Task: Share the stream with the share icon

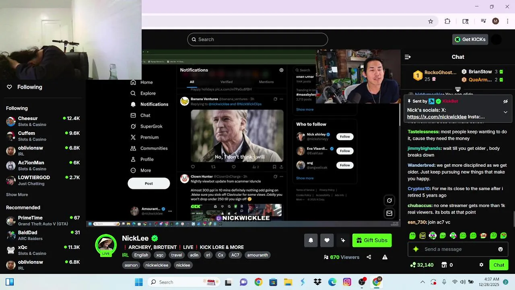Action: click(x=369, y=257)
